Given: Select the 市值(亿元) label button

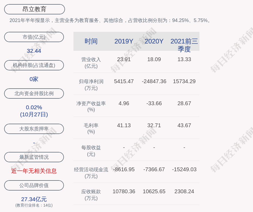Looking at the screenshot, I should 34,37.
